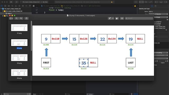Click issue warning icon in Xcode jump bar

[x=135, y=6]
